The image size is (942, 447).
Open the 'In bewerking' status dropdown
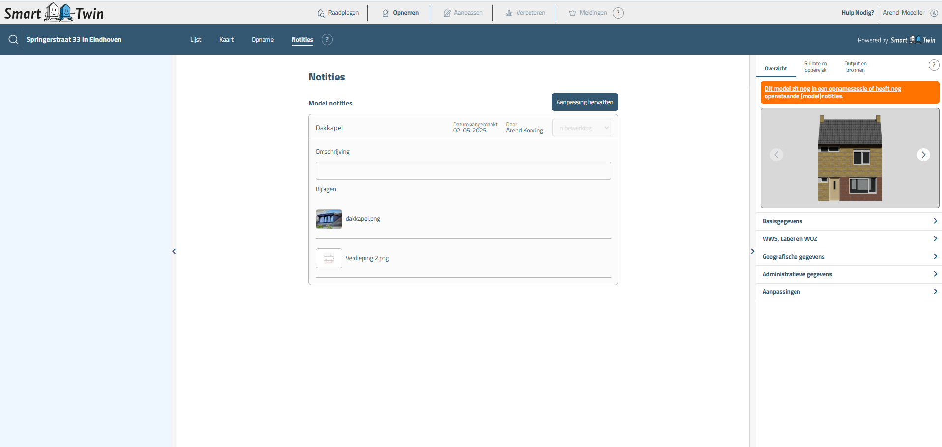tap(581, 128)
